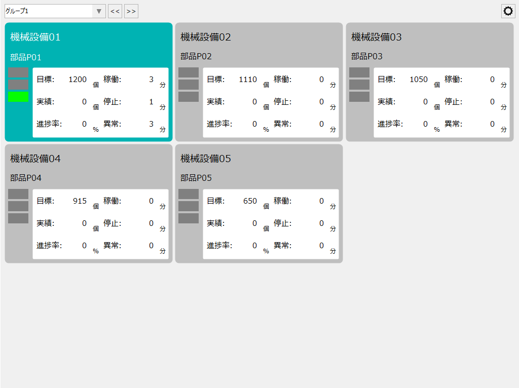Viewport: 519px width, 388px height.
Task: Click the top gray lamp on 機械設備01
Action: point(18,73)
